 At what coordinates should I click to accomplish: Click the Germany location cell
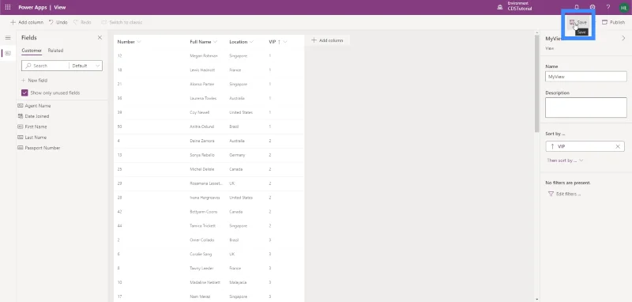[x=237, y=155]
